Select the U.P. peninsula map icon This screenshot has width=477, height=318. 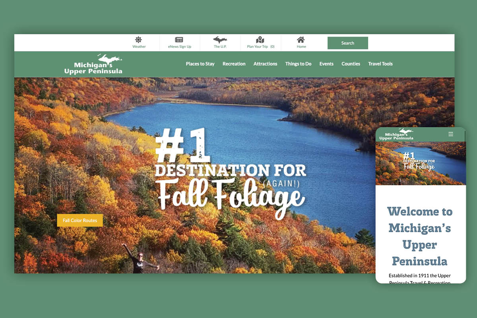[220, 40]
